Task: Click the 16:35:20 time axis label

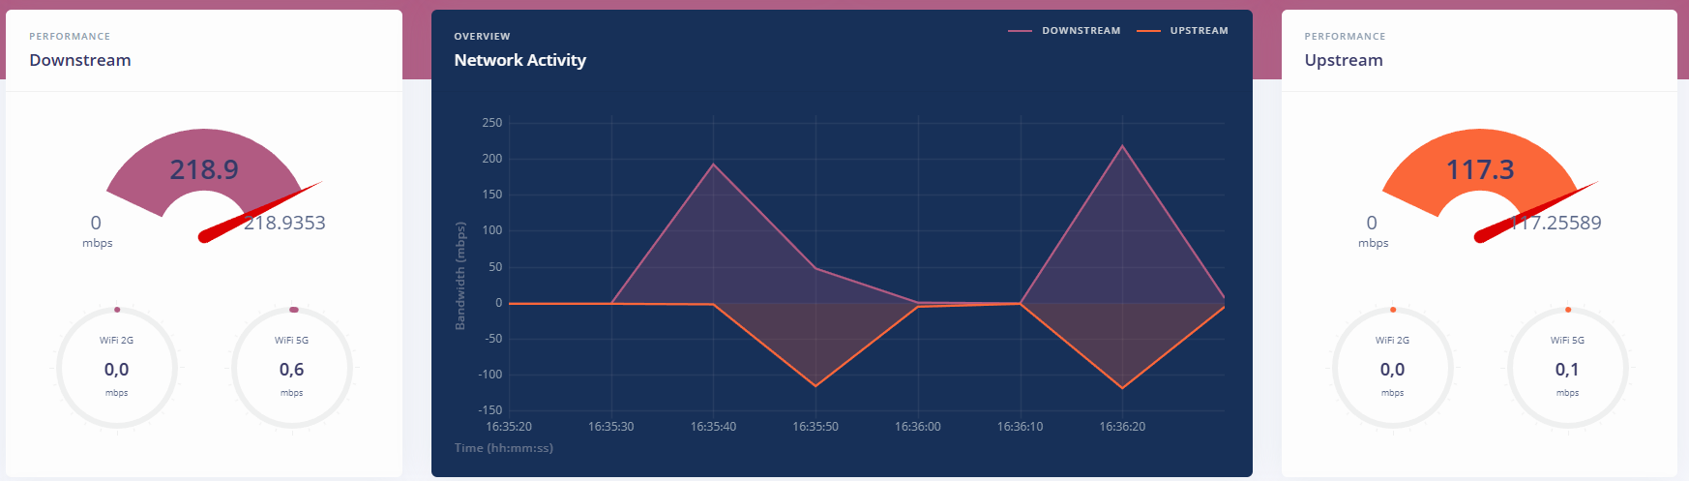Action: 509,427
